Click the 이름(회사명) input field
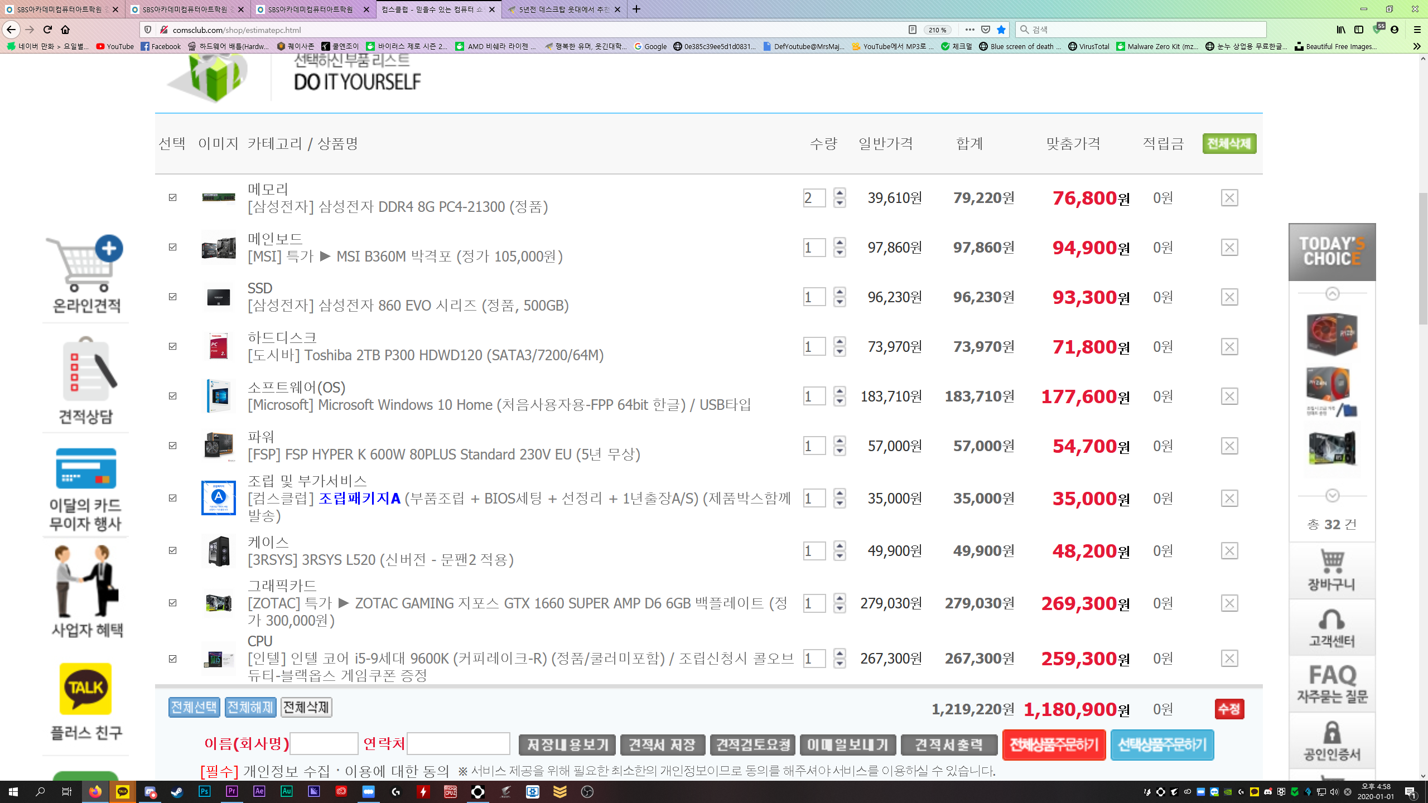 click(x=324, y=744)
